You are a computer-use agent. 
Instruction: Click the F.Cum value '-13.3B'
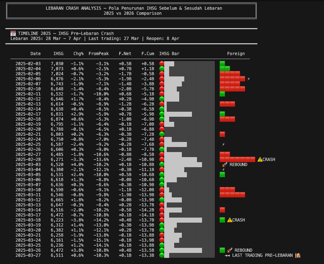[x=147, y=255]
